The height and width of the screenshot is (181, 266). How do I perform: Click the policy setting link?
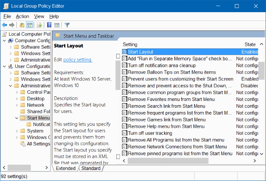coord(78,60)
